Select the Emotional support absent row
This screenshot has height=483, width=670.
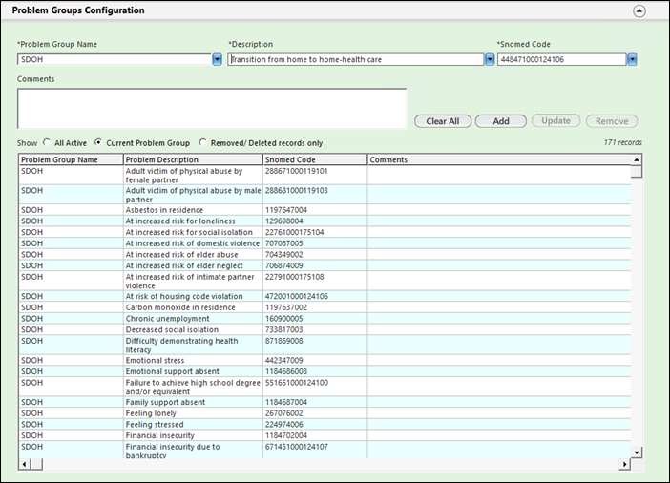[x=325, y=371]
